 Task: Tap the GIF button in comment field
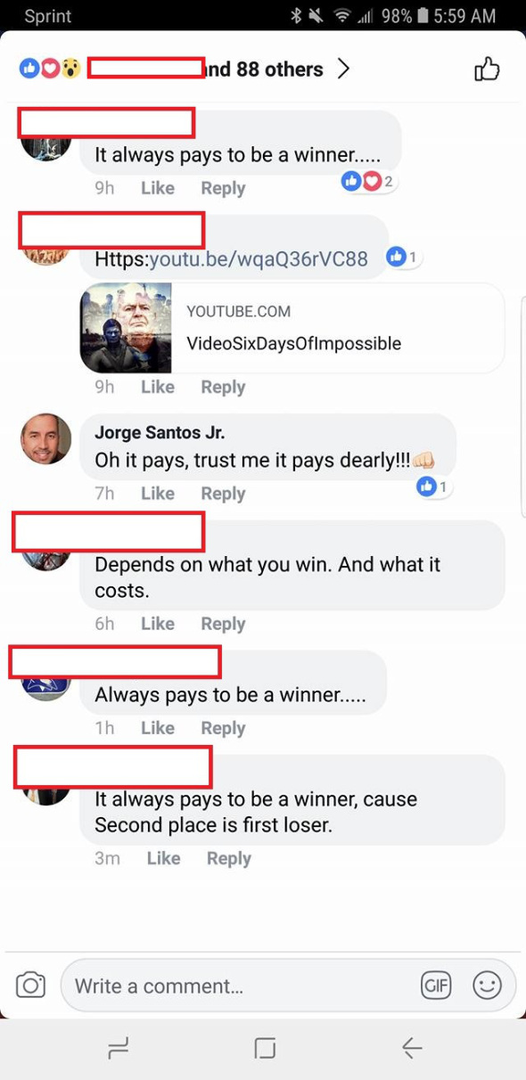click(436, 986)
